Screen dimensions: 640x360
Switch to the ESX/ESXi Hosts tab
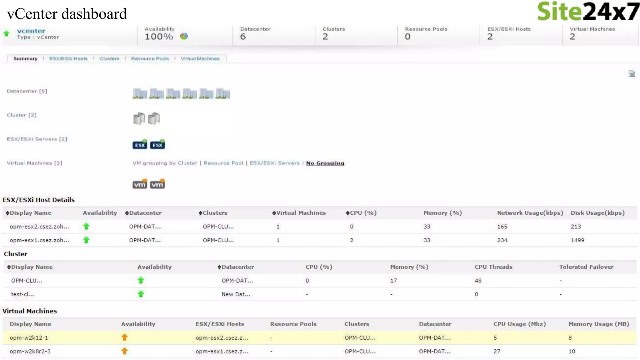click(68, 59)
